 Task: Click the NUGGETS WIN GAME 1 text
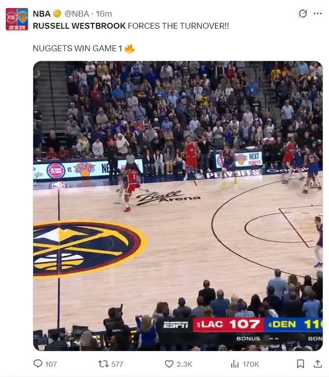[78, 48]
